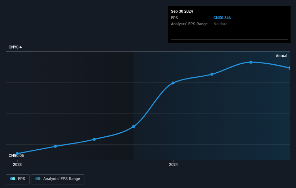Toggle the Analysts' EPS Range legend button

[58, 179]
